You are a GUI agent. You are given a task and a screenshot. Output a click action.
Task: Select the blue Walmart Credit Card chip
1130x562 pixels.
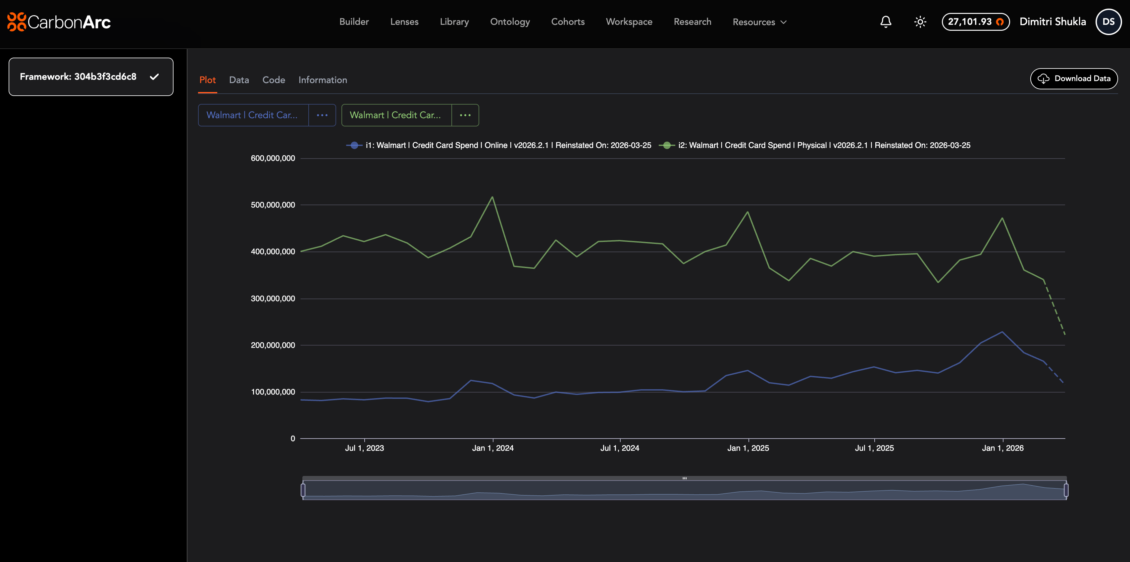click(253, 115)
